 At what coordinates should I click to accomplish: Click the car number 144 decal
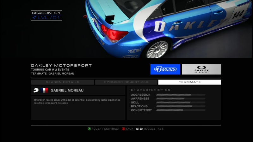(238, 15)
